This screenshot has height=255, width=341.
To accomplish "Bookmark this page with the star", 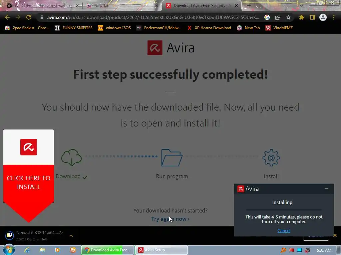I will click(288, 17).
